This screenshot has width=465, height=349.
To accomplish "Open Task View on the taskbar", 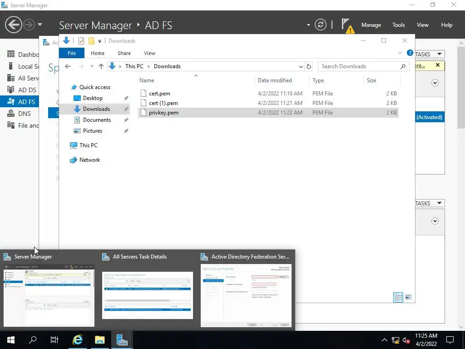I will pyautogui.click(x=54, y=340).
